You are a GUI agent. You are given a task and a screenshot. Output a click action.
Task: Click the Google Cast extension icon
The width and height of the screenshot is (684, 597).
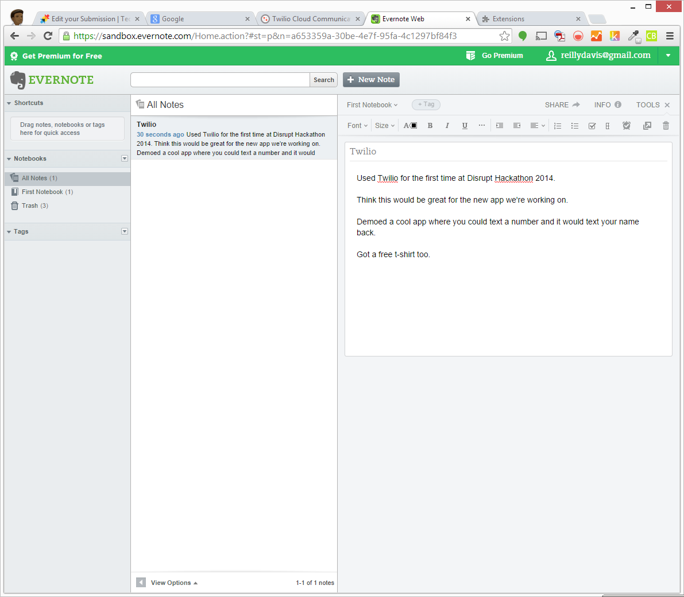[541, 36]
